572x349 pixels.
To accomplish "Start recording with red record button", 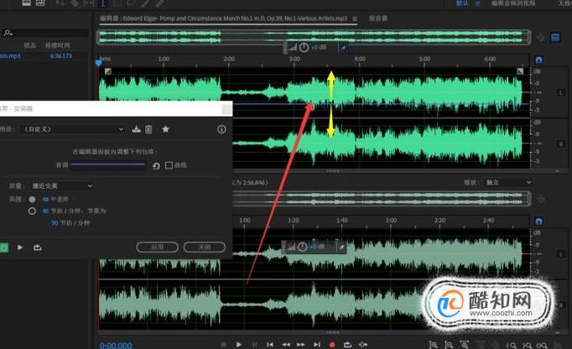I will click(332, 345).
